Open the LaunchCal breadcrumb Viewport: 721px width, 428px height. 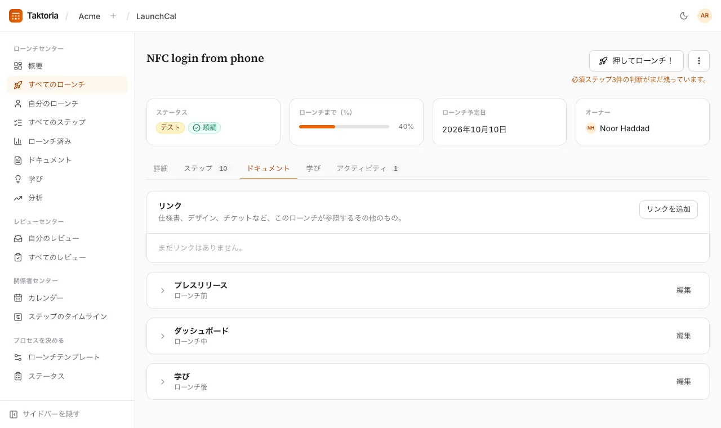tap(156, 16)
